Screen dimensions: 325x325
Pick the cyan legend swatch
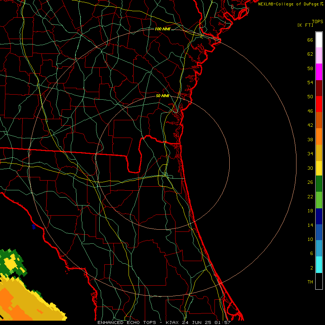tap(319, 265)
